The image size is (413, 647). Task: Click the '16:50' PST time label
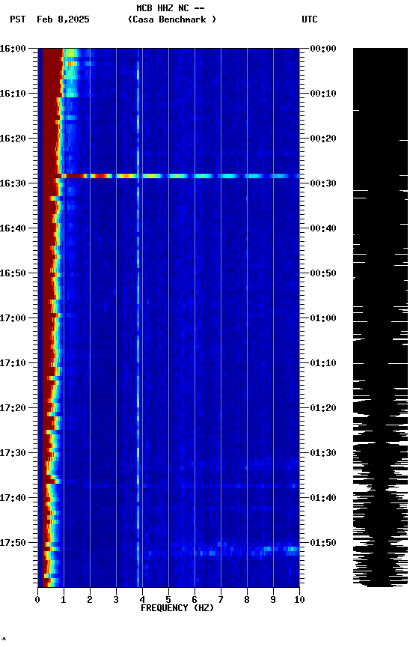pyautogui.click(x=13, y=273)
